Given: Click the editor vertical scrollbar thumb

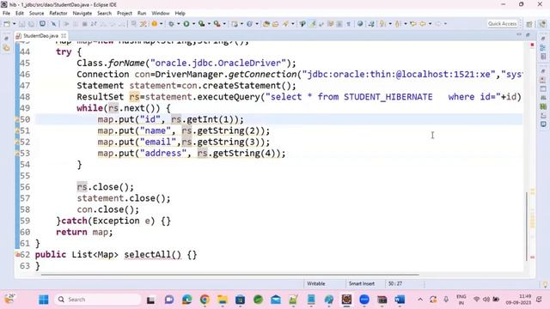Looking at the screenshot, I should pyautogui.click(x=527, y=227).
